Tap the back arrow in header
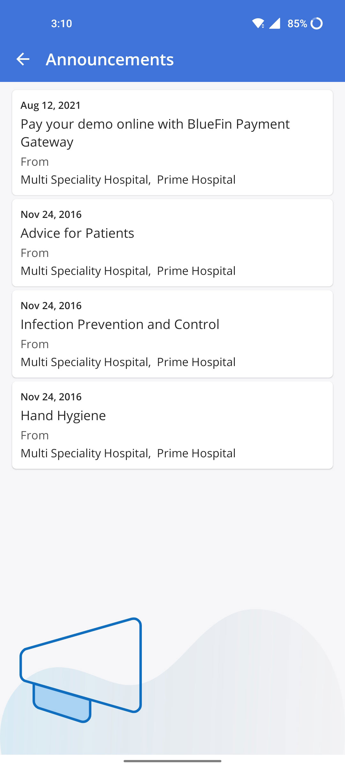 [23, 59]
